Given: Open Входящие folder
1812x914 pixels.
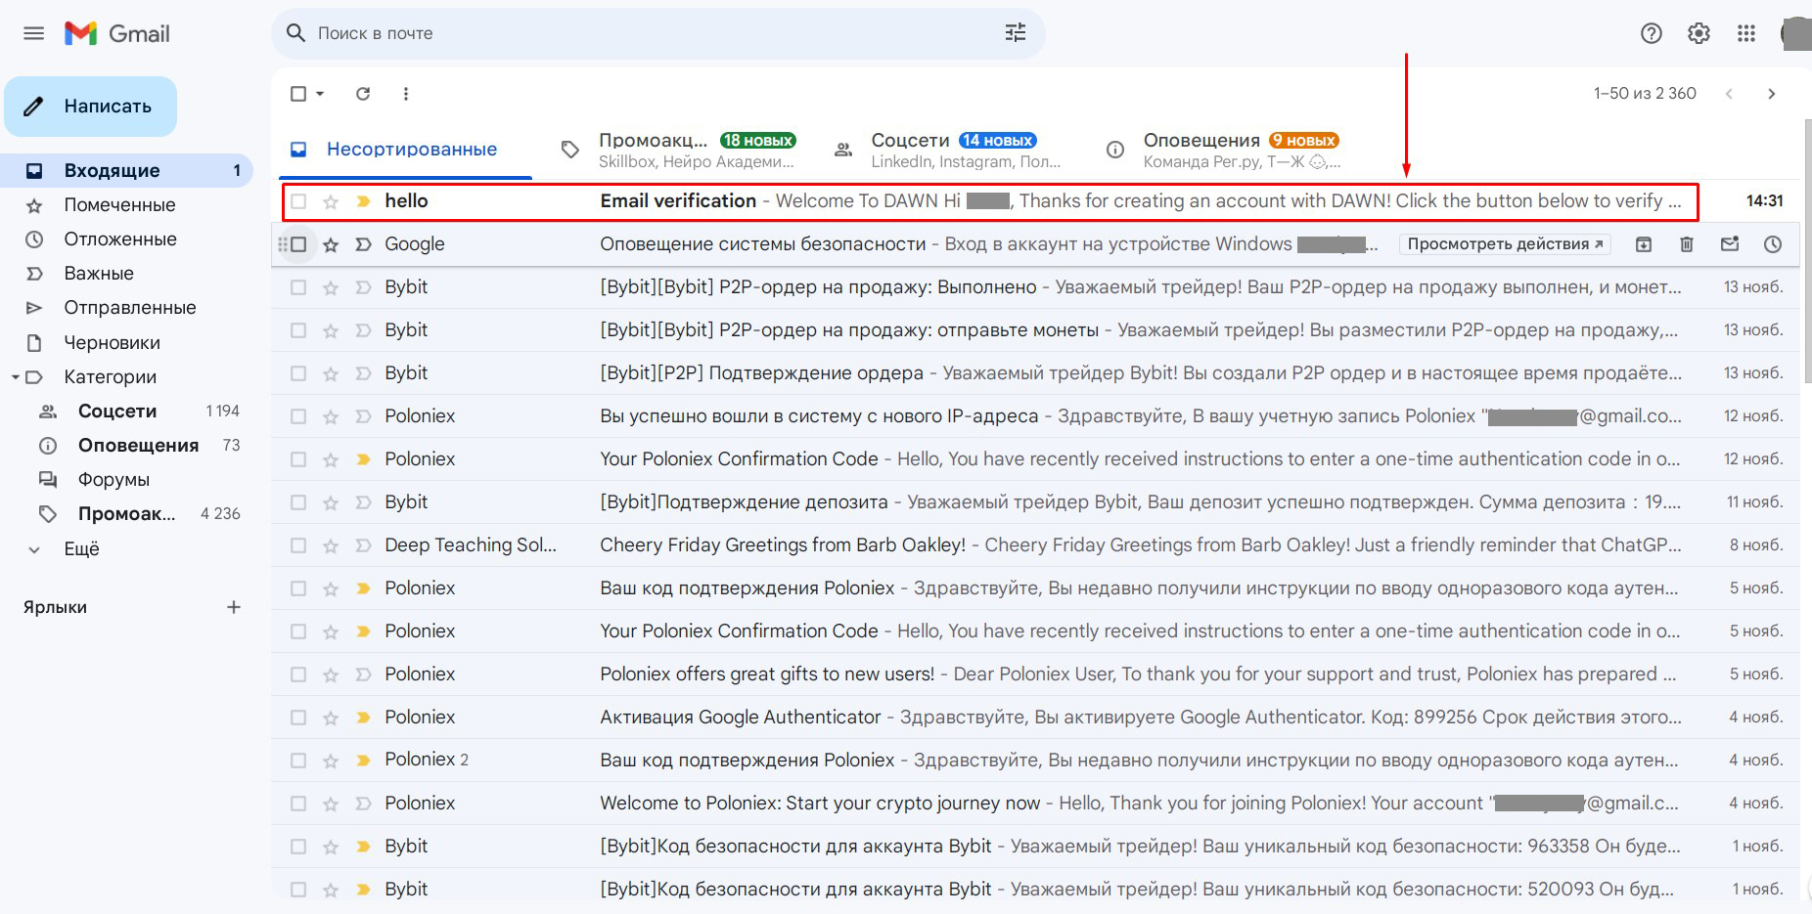Looking at the screenshot, I should [x=126, y=170].
